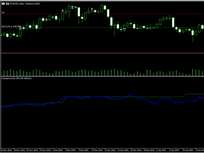Screen dimensions: 204x153
Task: Click the 25 Dec 2024 date label
Action: tap(136, 150)
